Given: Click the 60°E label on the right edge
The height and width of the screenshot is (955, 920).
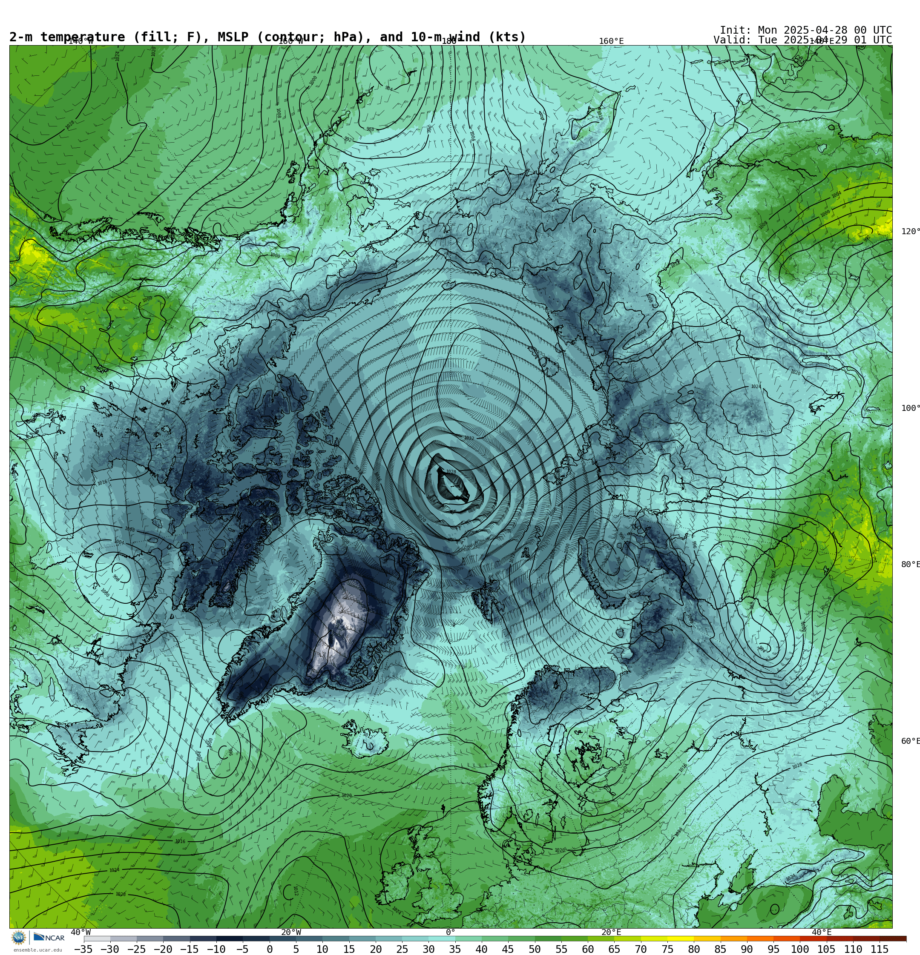Looking at the screenshot, I should coord(910,741).
